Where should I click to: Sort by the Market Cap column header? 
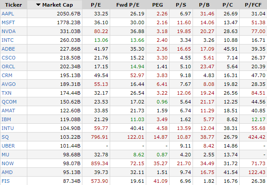pos(55,5)
